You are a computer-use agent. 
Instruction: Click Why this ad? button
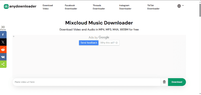click(109, 43)
